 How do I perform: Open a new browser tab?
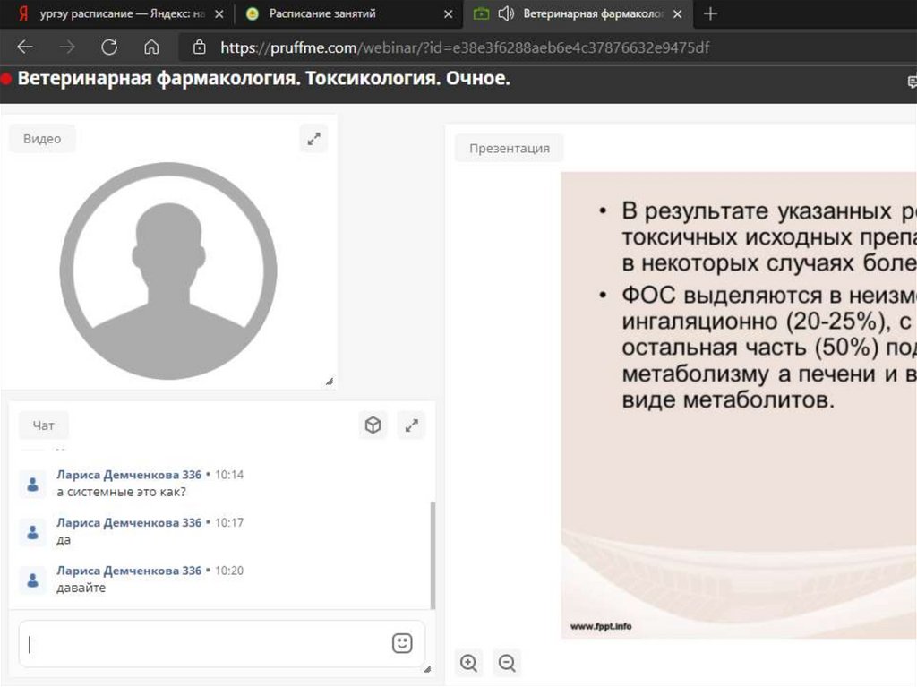[711, 13]
